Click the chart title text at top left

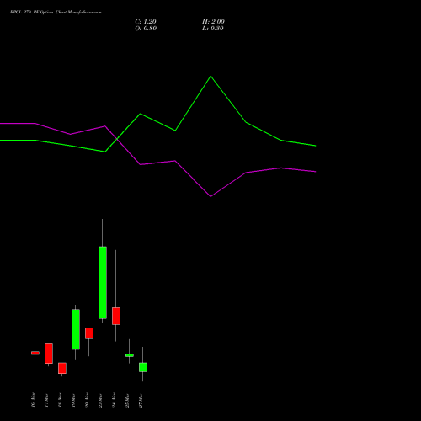tap(56, 13)
